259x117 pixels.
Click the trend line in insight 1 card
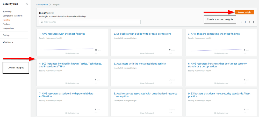point(67,49)
